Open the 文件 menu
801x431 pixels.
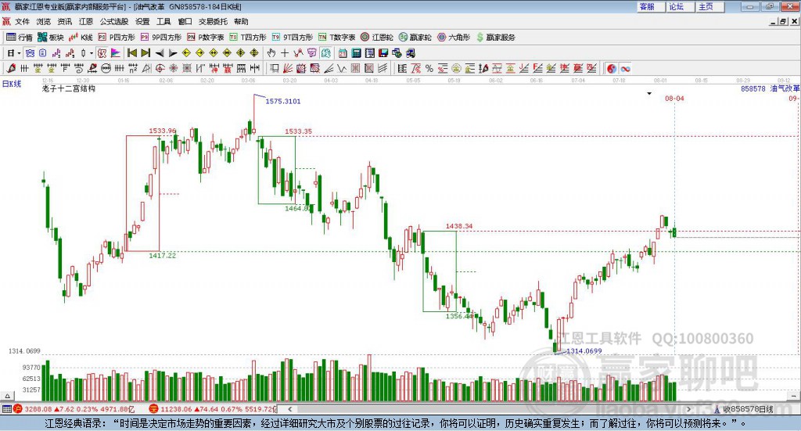22,21
